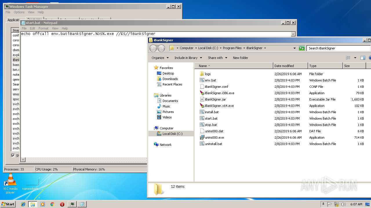Open the Include in library dropdown
The image size is (371, 208).
pos(188,58)
